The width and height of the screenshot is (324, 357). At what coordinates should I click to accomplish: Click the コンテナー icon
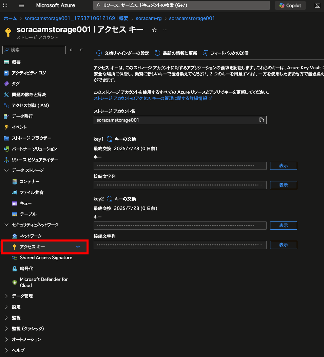[15, 181]
